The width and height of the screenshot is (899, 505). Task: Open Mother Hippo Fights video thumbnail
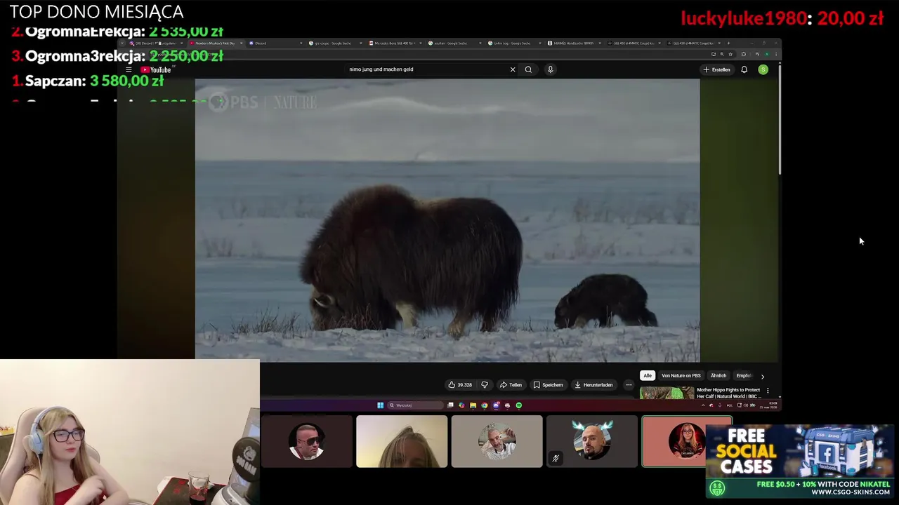(667, 393)
